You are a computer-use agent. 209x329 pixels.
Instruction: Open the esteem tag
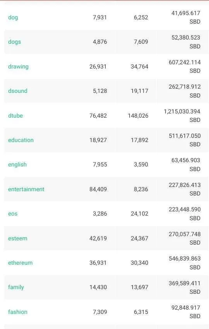18,238
